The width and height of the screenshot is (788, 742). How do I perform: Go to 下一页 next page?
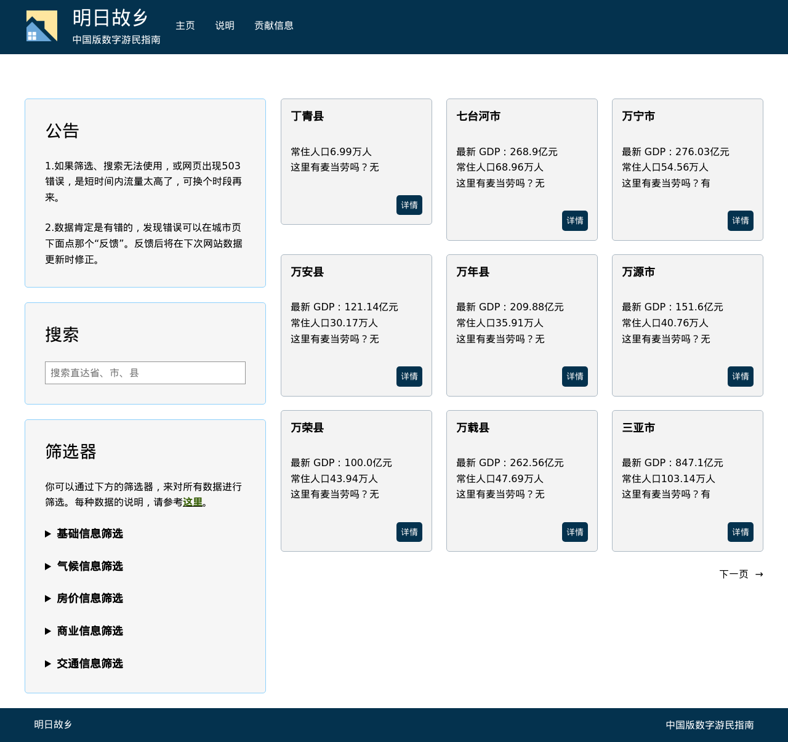(x=741, y=575)
